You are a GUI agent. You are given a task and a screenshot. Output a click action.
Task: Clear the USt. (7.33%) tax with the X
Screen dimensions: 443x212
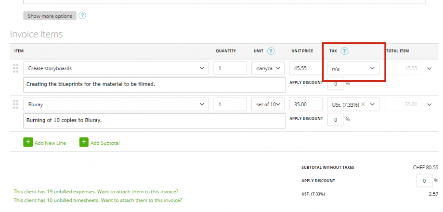tap(363, 104)
